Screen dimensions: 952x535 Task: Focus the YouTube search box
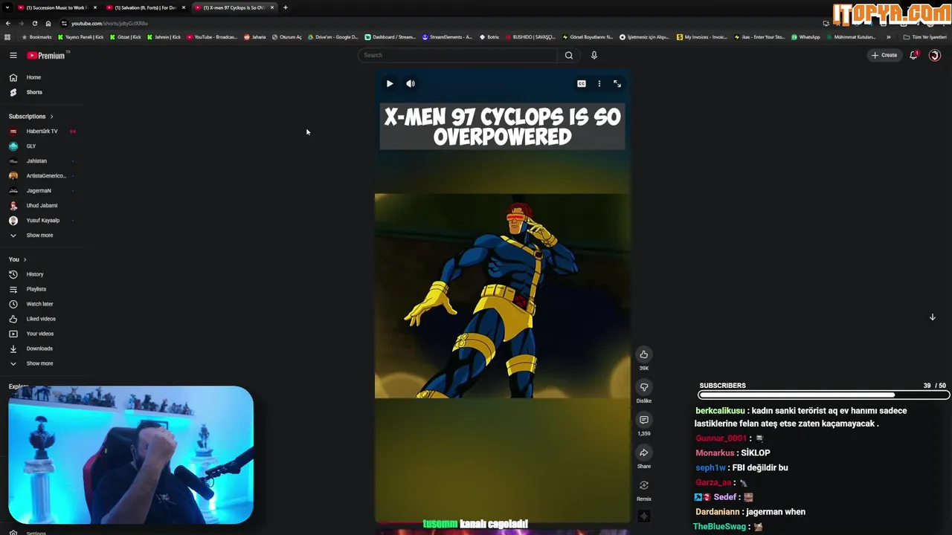click(x=457, y=55)
